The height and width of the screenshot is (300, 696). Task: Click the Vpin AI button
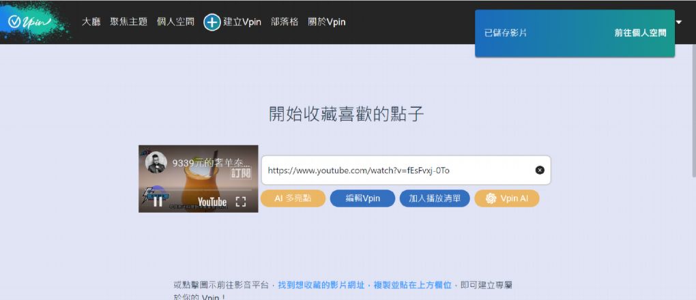507,198
